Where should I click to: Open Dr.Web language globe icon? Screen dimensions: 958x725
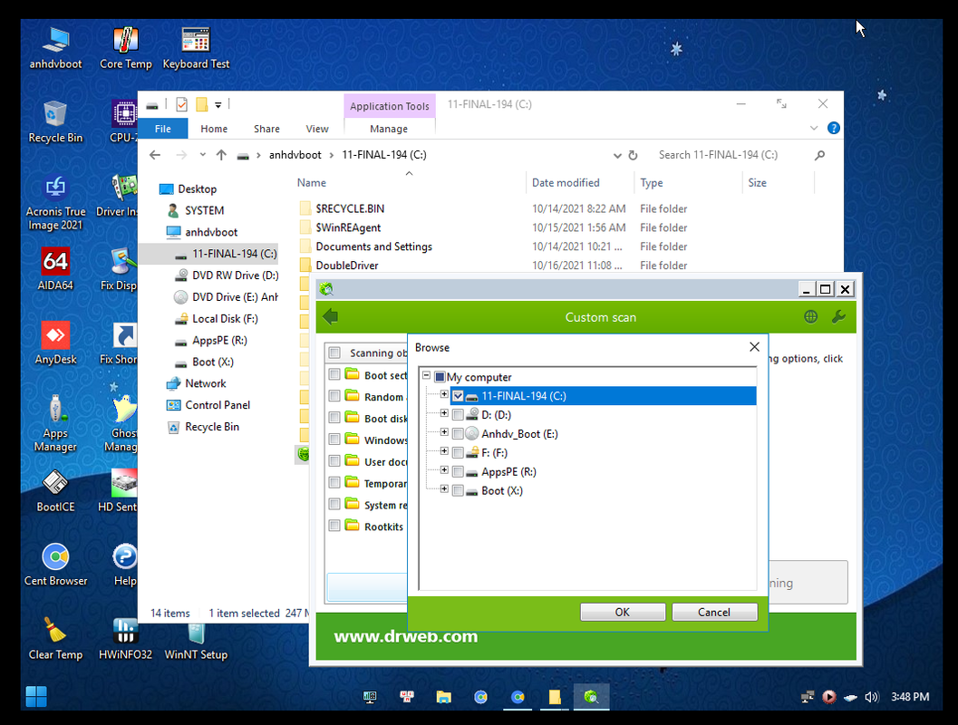coord(811,316)
